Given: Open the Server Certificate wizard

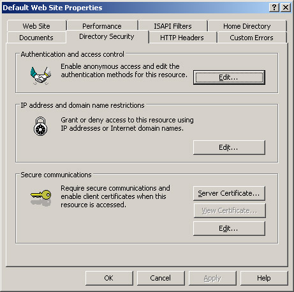Looking at the screenshot, I should (x=229, y=193).
